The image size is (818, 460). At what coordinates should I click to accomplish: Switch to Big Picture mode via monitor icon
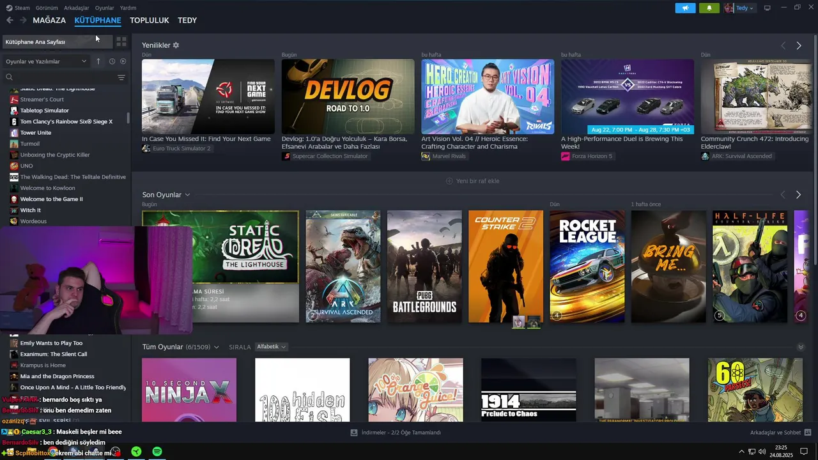click(x=768, y=8)
